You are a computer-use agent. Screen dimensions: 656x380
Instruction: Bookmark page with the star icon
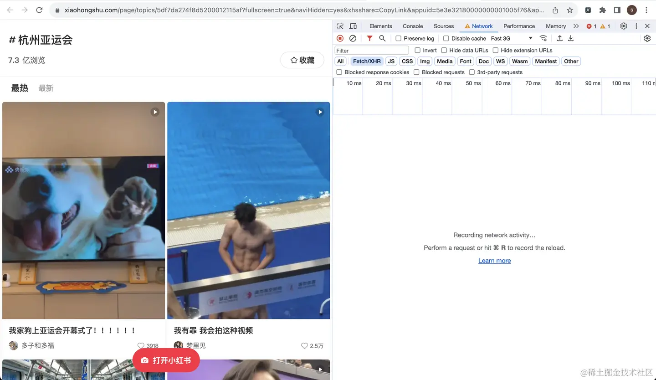(570, 10)
